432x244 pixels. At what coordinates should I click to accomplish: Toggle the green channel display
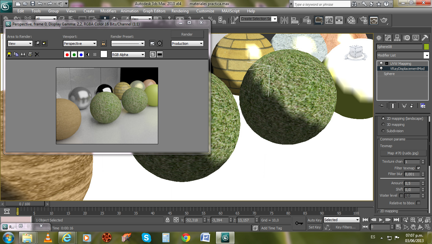coord(74,54)
